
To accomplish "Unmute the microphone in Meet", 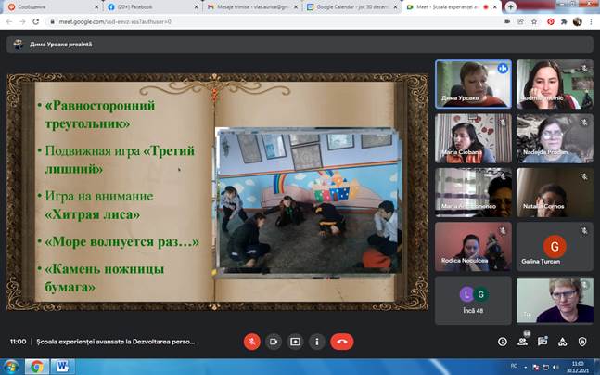I will pos(251,341).
